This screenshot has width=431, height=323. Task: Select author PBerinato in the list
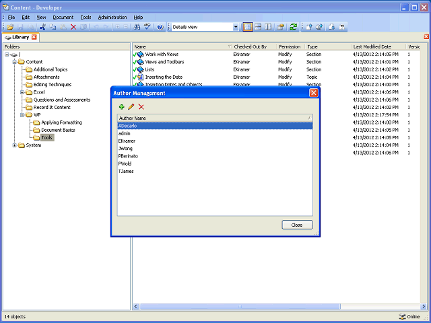pyautogui.click(x=215, y=156)
